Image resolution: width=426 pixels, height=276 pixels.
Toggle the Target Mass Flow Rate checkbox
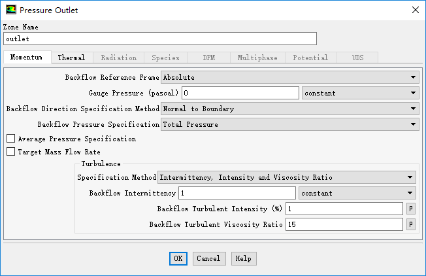(x=10, y=152)
